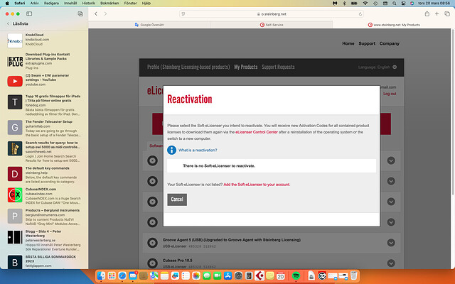Open Stickies from the Dock

coord(270,275)
